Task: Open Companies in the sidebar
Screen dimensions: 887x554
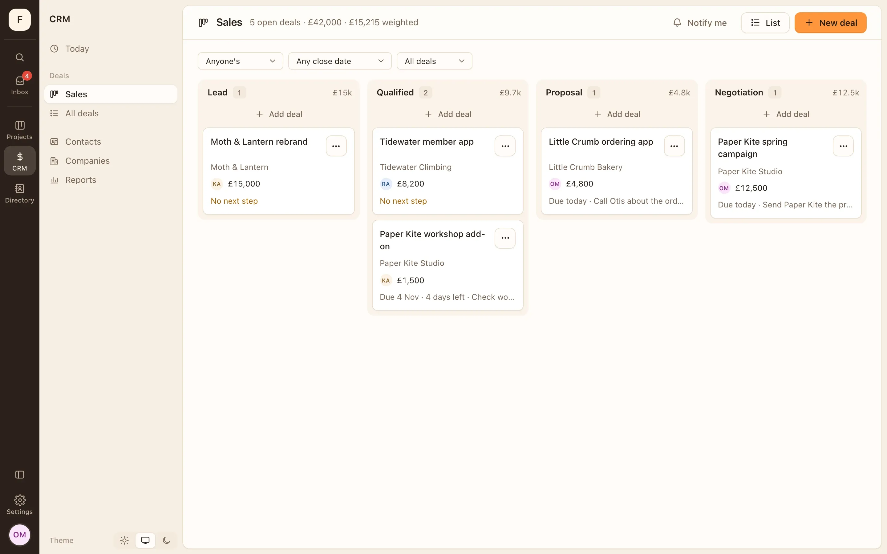Action: click(111, 160)
